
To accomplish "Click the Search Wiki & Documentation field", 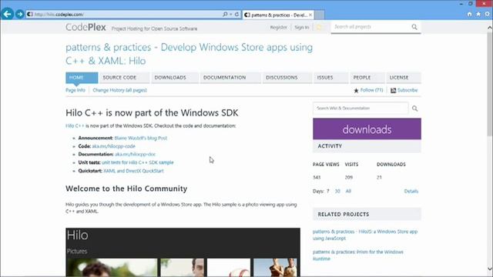I will tap(361, 108).
